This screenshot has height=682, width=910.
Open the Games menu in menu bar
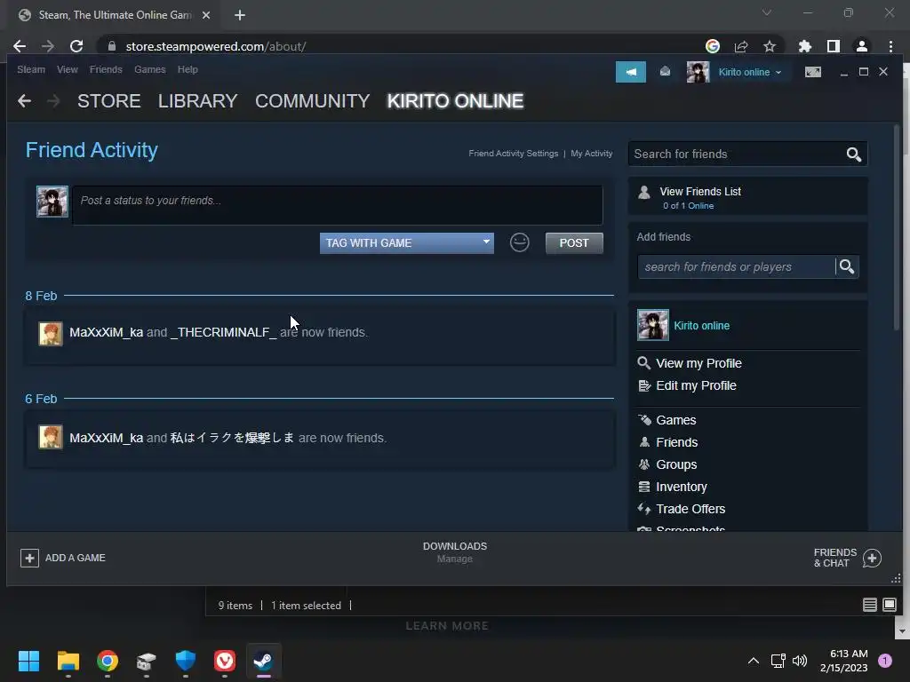149,69
